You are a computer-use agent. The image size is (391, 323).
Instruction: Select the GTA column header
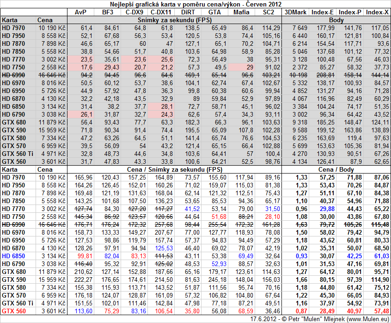pyautogui.click(x=214, y=12)
